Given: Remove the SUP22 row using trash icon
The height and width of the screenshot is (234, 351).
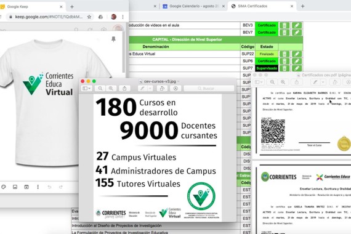Looking at the screenshot, I should point(284,54).
